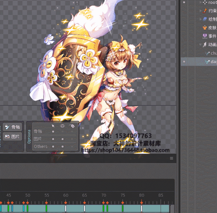Select the 皮肤 skins shirt icon
Screen dimensions: 217x213
pyautogui.click(x=205, y=28)
